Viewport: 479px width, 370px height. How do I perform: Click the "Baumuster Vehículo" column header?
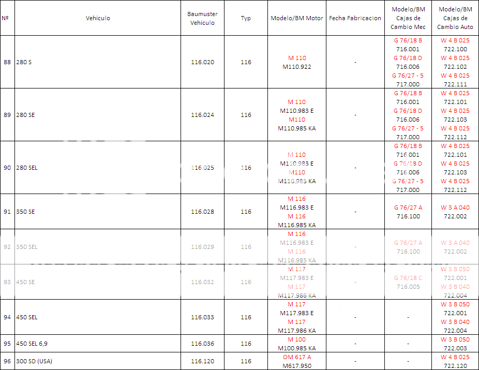point(202,18)
